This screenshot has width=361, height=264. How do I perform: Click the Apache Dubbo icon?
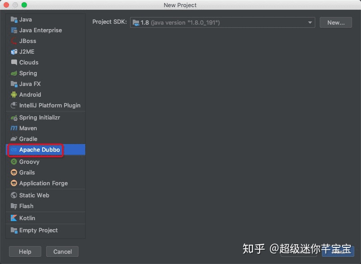[14, 150]
